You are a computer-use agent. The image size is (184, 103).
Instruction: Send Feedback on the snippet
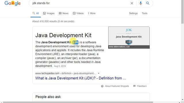(142, 86)
